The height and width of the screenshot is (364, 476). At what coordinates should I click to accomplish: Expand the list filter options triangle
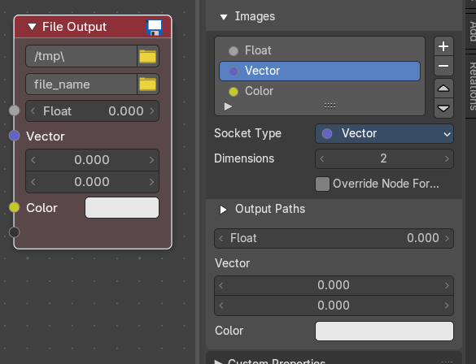coord(228,106)
